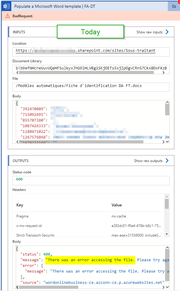Select the x-ms-request-id header key
The image size is (180, 291).
pyautogui.click(x=29, y=226)
